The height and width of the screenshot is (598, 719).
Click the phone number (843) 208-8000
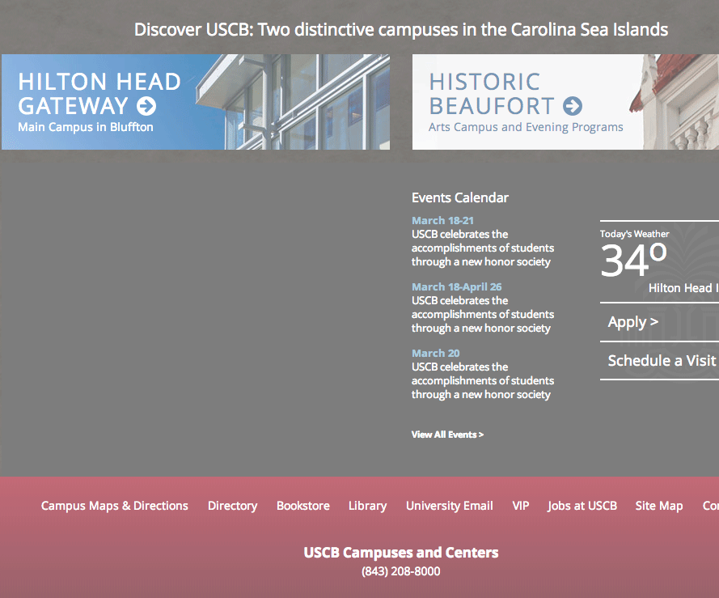(x=401, y=571)
